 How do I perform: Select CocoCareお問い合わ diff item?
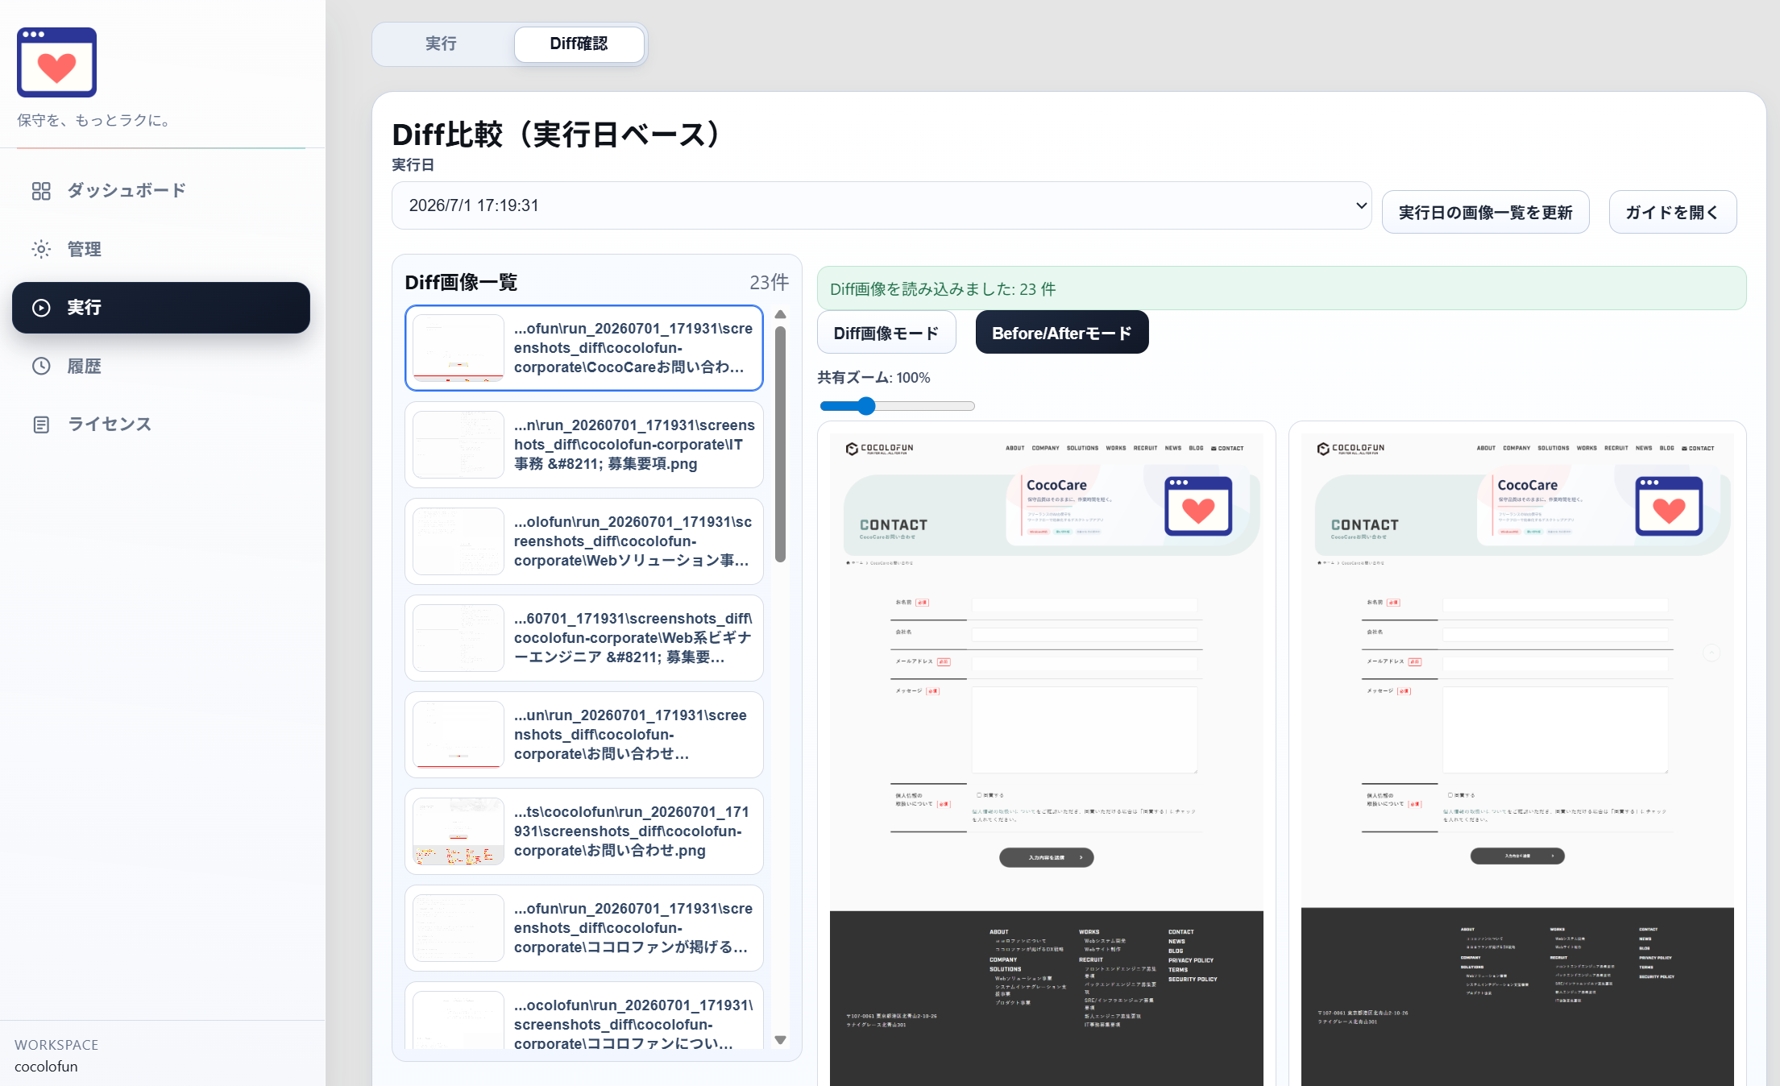coord(584,348)
